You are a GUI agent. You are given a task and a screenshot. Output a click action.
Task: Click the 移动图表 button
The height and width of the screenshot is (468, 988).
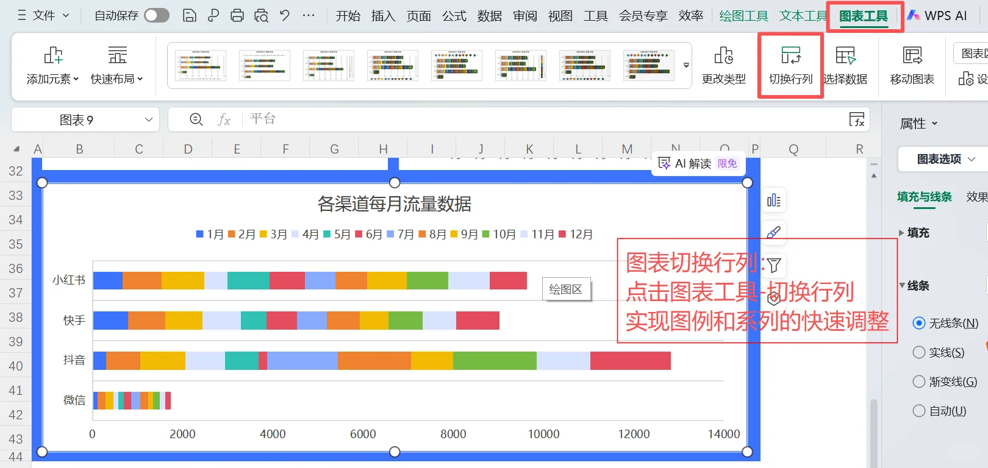coord(912,66)
